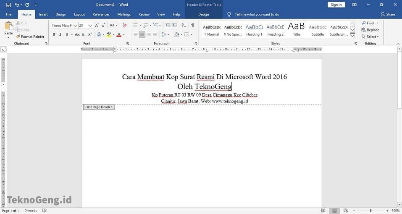Toggle Italic formatting

(60, 34)
